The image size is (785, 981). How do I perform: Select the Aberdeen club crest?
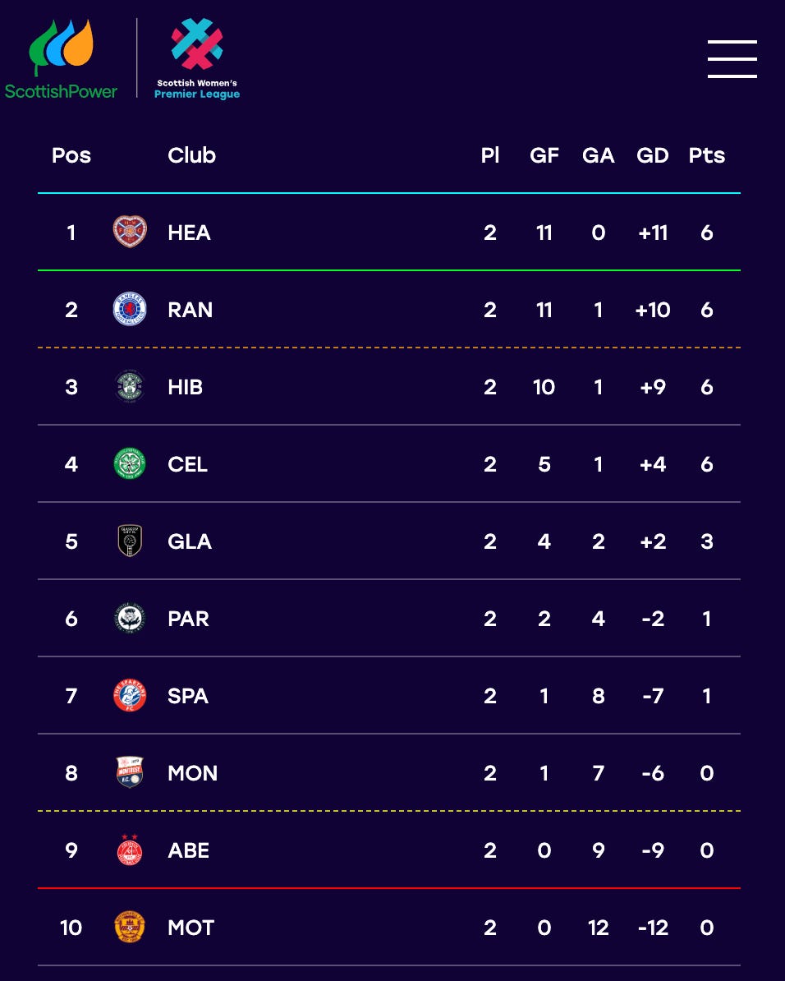[130, 849]
